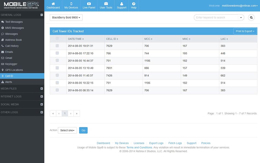Open Alerts in the sidebar

pyautogui.click(x=8, y=82)
